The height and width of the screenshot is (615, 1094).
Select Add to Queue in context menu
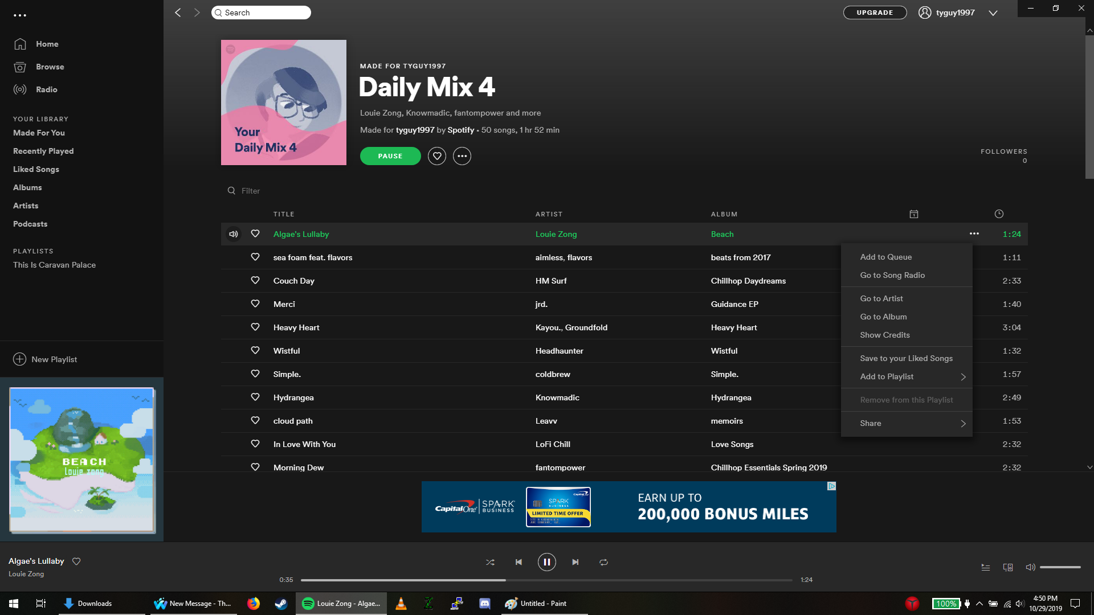pyautogui.click(x=885, y=257)
